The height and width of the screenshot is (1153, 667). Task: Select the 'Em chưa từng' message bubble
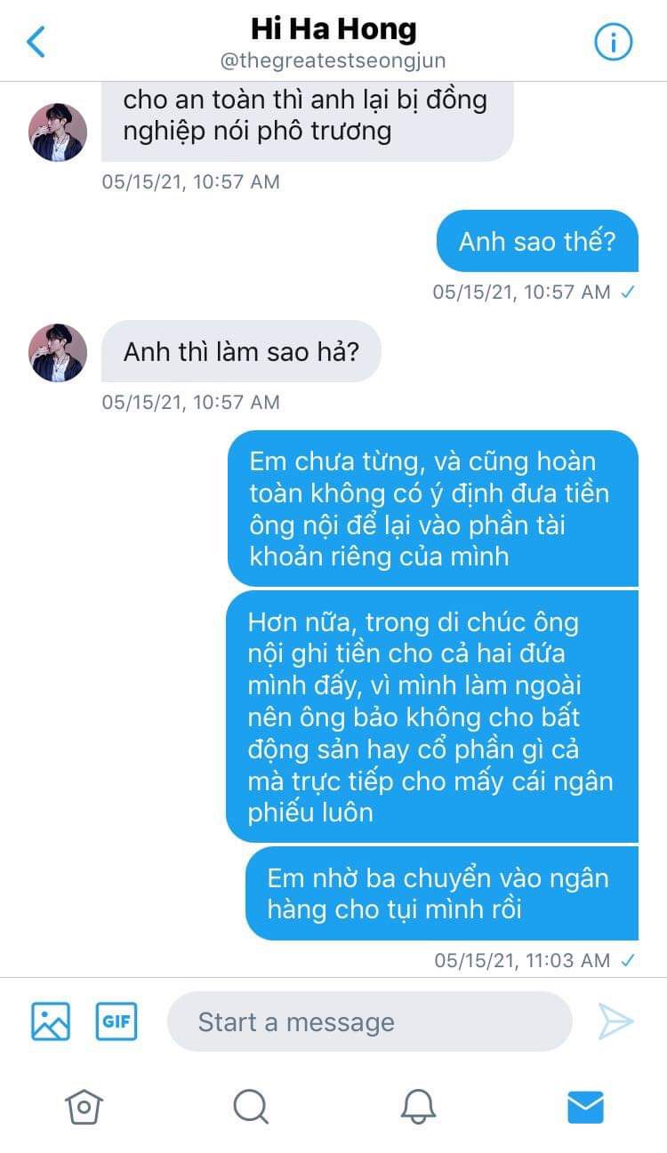tap(433, 508)
